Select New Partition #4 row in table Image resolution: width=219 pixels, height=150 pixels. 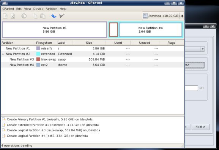pyautogui.click(x=93, y=65)
